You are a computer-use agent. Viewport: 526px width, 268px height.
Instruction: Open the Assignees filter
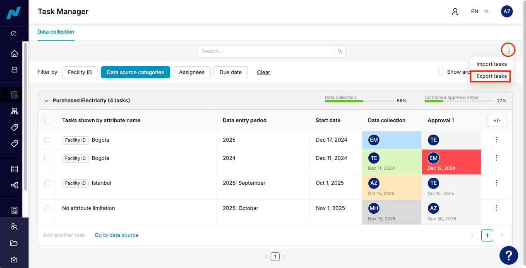192,72
